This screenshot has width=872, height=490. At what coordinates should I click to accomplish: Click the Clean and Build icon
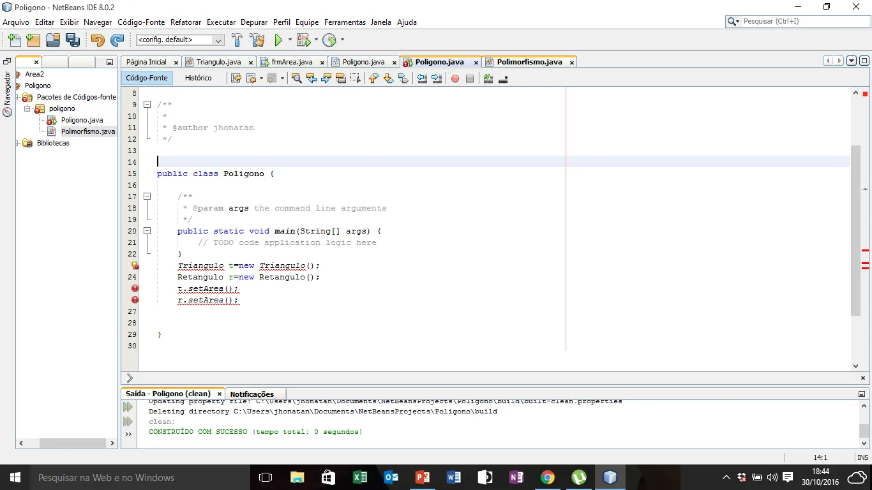pyautogui.click(x=257, y=40)
